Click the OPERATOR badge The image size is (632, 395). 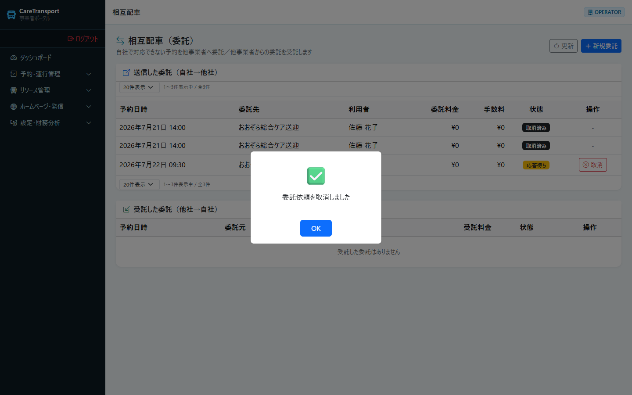click(x=604, y=12)
